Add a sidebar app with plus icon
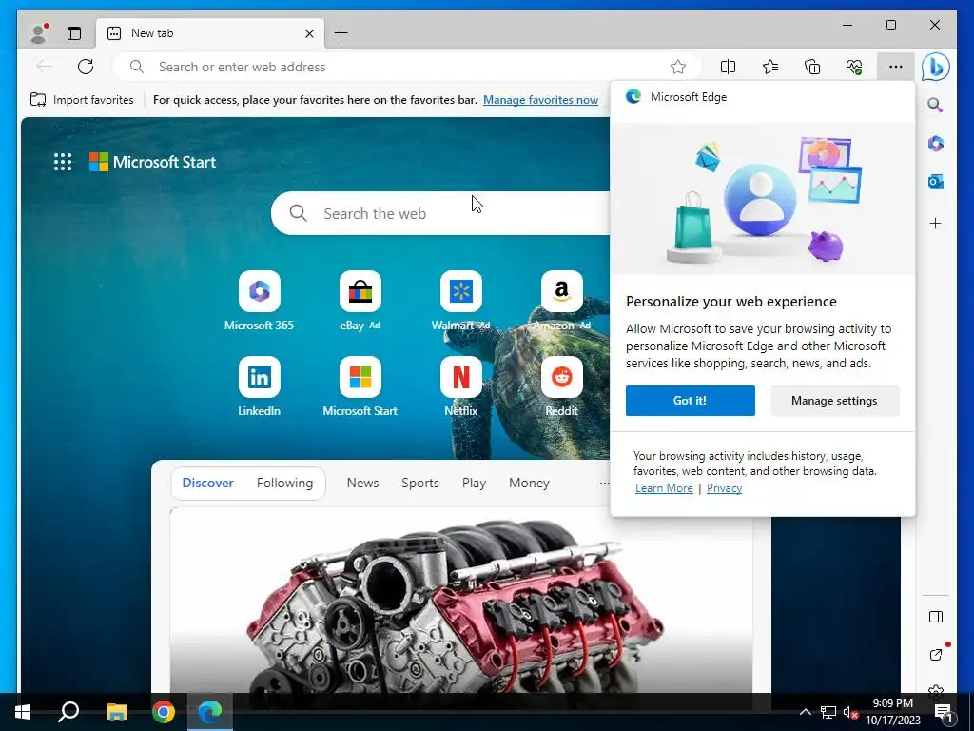 coord(936,223)
